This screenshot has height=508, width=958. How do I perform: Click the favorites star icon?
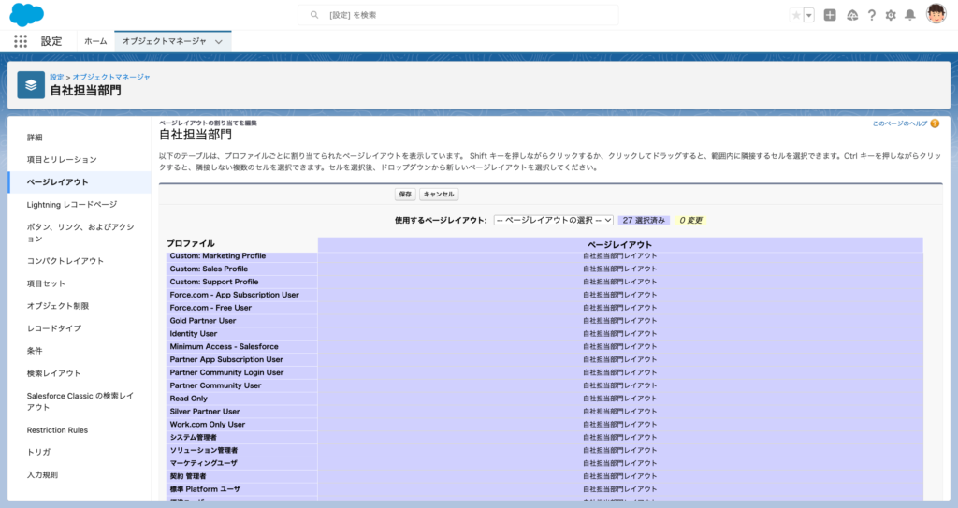pos(796,15)
